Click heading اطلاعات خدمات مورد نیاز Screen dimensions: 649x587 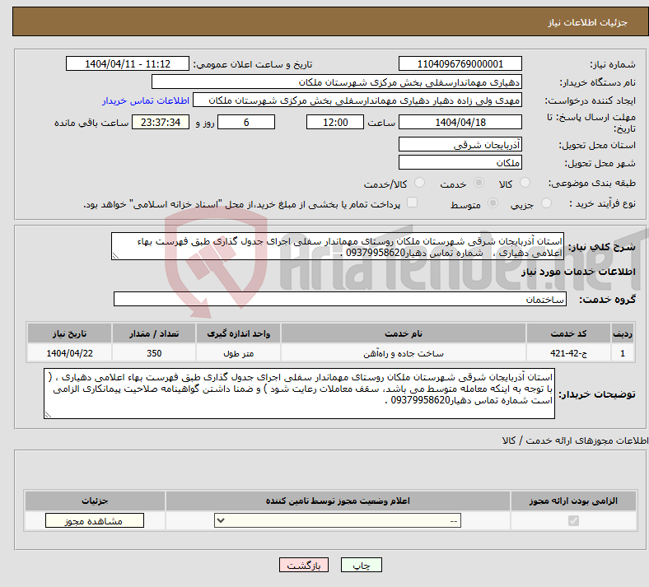tap(578, 272)
